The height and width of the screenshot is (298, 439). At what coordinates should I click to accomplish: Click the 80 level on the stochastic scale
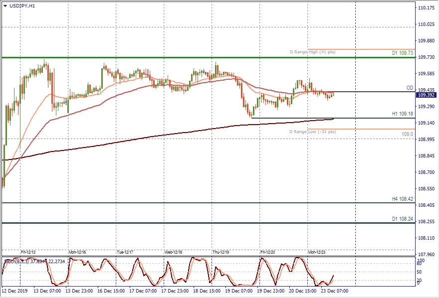tap(420, 264)
